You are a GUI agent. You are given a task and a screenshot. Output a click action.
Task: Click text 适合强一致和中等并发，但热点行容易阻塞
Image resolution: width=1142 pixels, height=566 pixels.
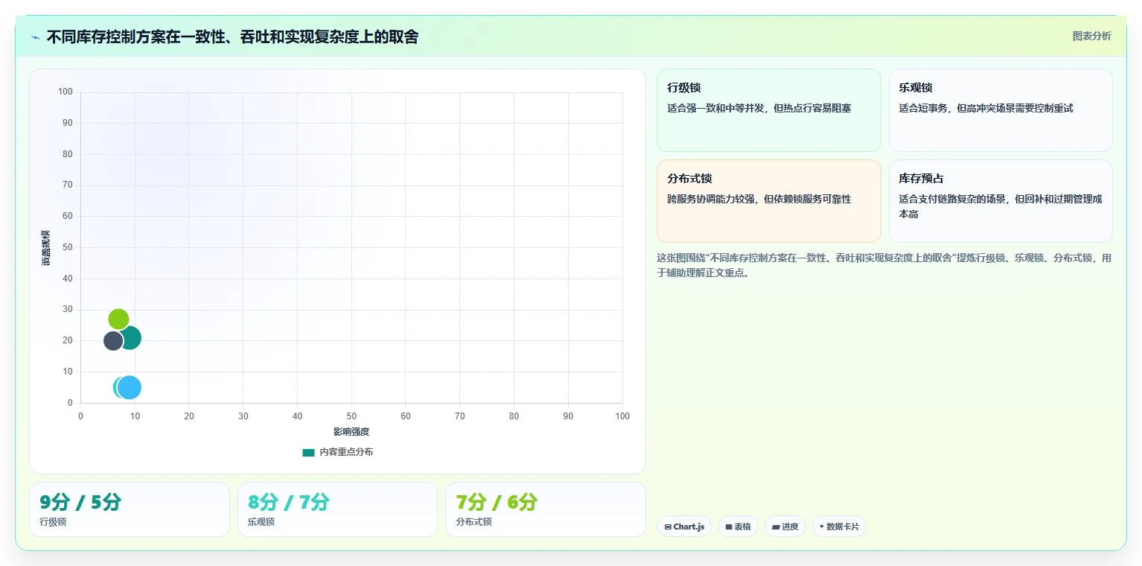[x=759, y=108]
